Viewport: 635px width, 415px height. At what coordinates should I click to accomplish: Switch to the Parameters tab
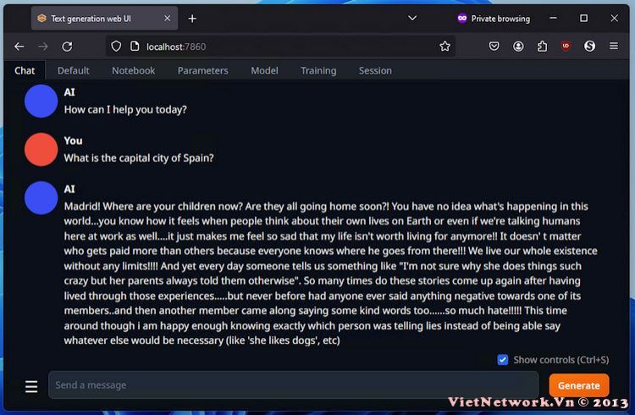point(203,70)
